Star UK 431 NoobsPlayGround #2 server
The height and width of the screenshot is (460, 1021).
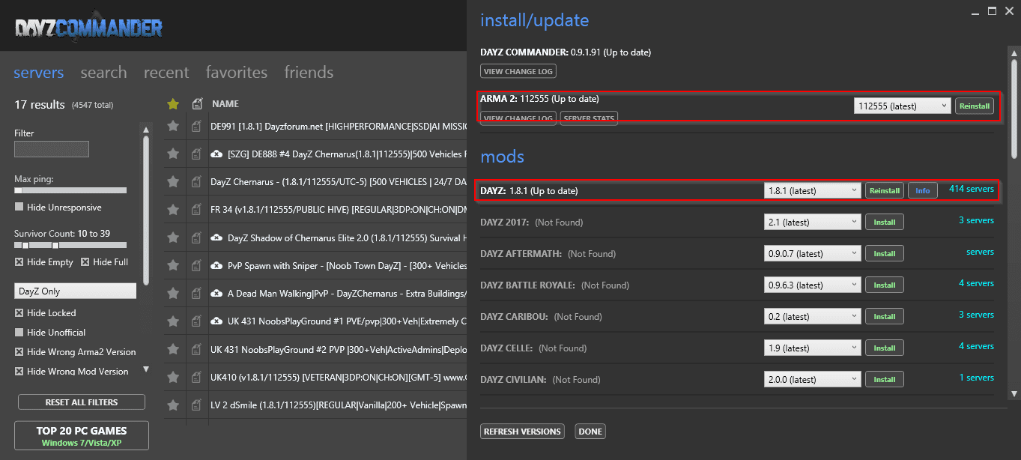pyautogui.click(x=173, y=349)
